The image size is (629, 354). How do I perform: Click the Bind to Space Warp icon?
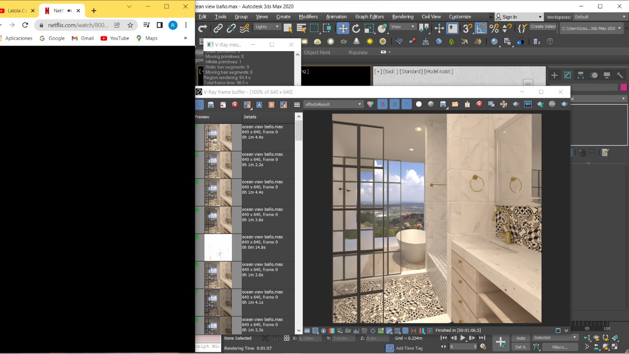pos(244,29)
